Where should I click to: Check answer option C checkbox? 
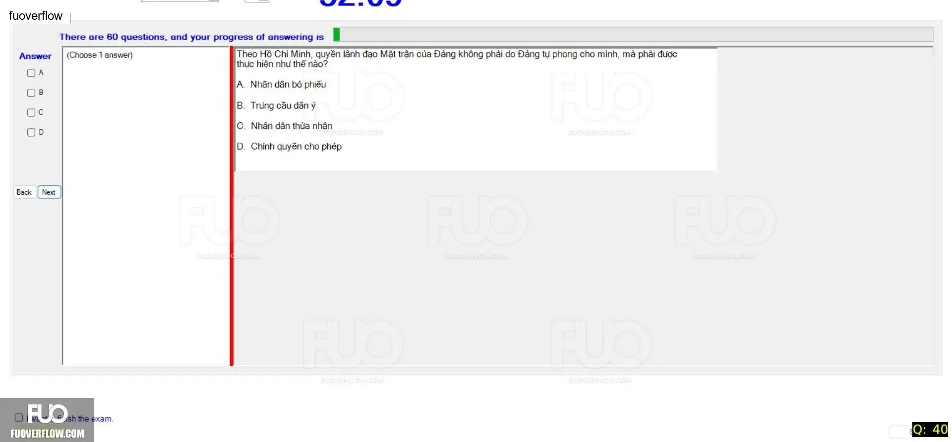point(31,112)
